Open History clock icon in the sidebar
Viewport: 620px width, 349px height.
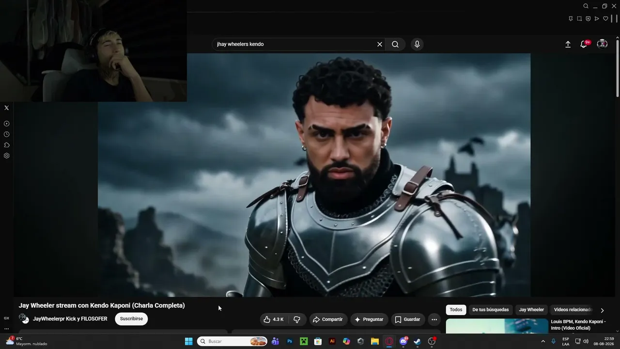[7, 134]
